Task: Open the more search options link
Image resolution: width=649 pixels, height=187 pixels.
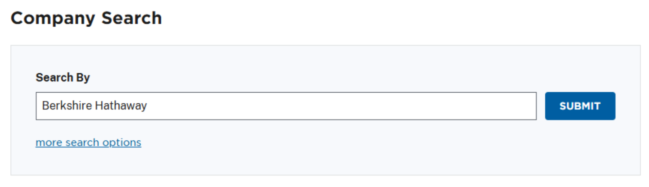Action: click(x=88, y=143)
